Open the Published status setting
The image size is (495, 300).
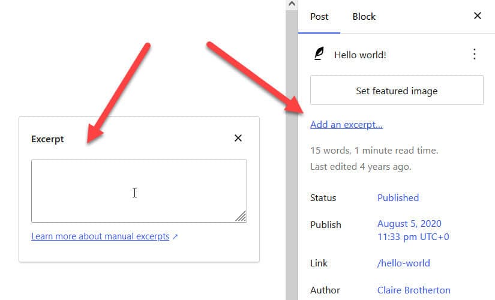(398, 197)
